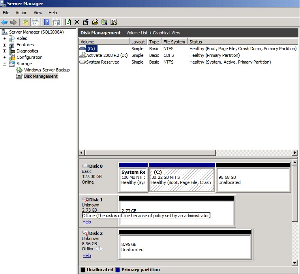
Task: Click the Explore magnifier toolbar icon
Action: 104,22
